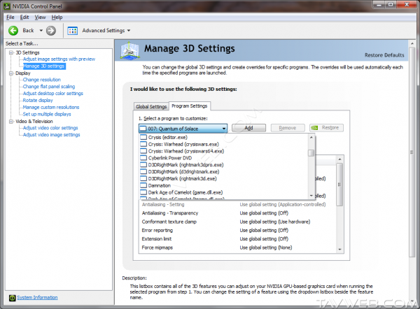Viewport: 420px width, 309px height.
Task: Click icon beside Crysis: Warhead (crysiswars64.exe)
Action: pyautogui.click(x=143, y=151)
